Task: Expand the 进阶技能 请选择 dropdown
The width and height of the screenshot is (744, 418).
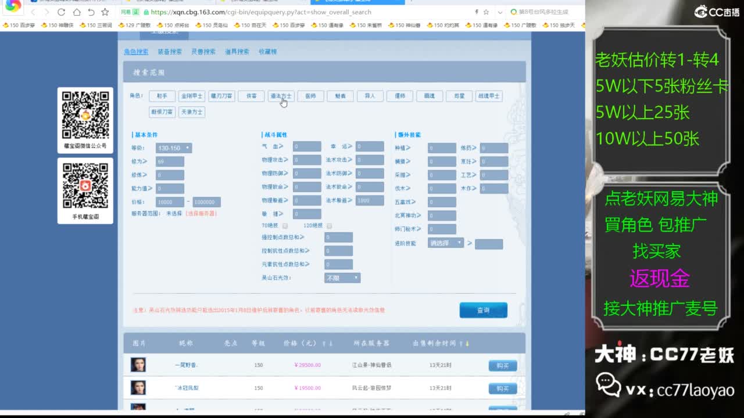Action: [x=446, y=243]
